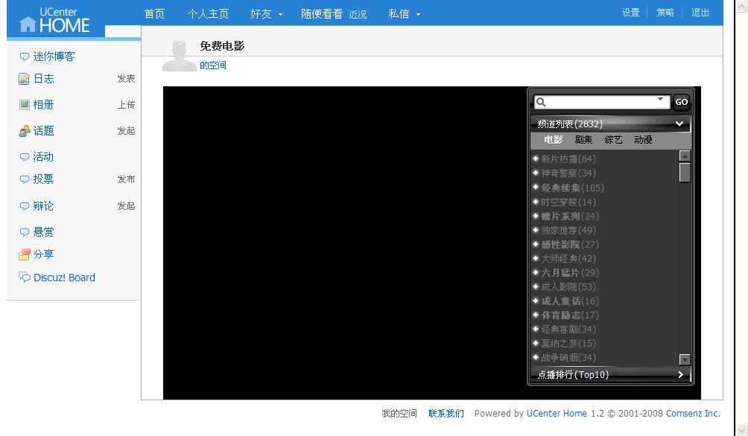Expand 独家推荐(49) plus icon

536,230
